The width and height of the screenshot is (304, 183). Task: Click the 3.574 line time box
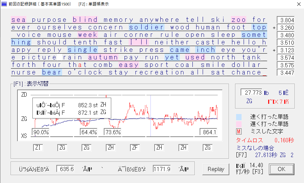(x=286, y=58)
